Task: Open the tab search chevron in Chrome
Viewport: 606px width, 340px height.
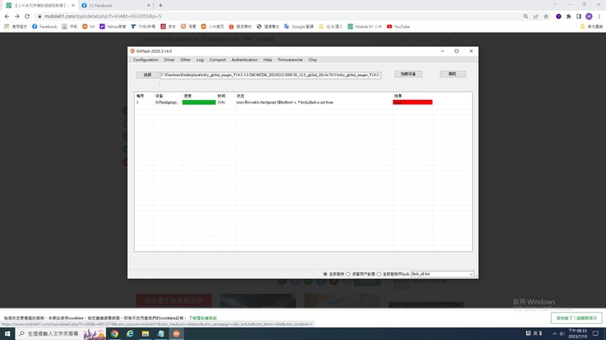Action: 555,5
